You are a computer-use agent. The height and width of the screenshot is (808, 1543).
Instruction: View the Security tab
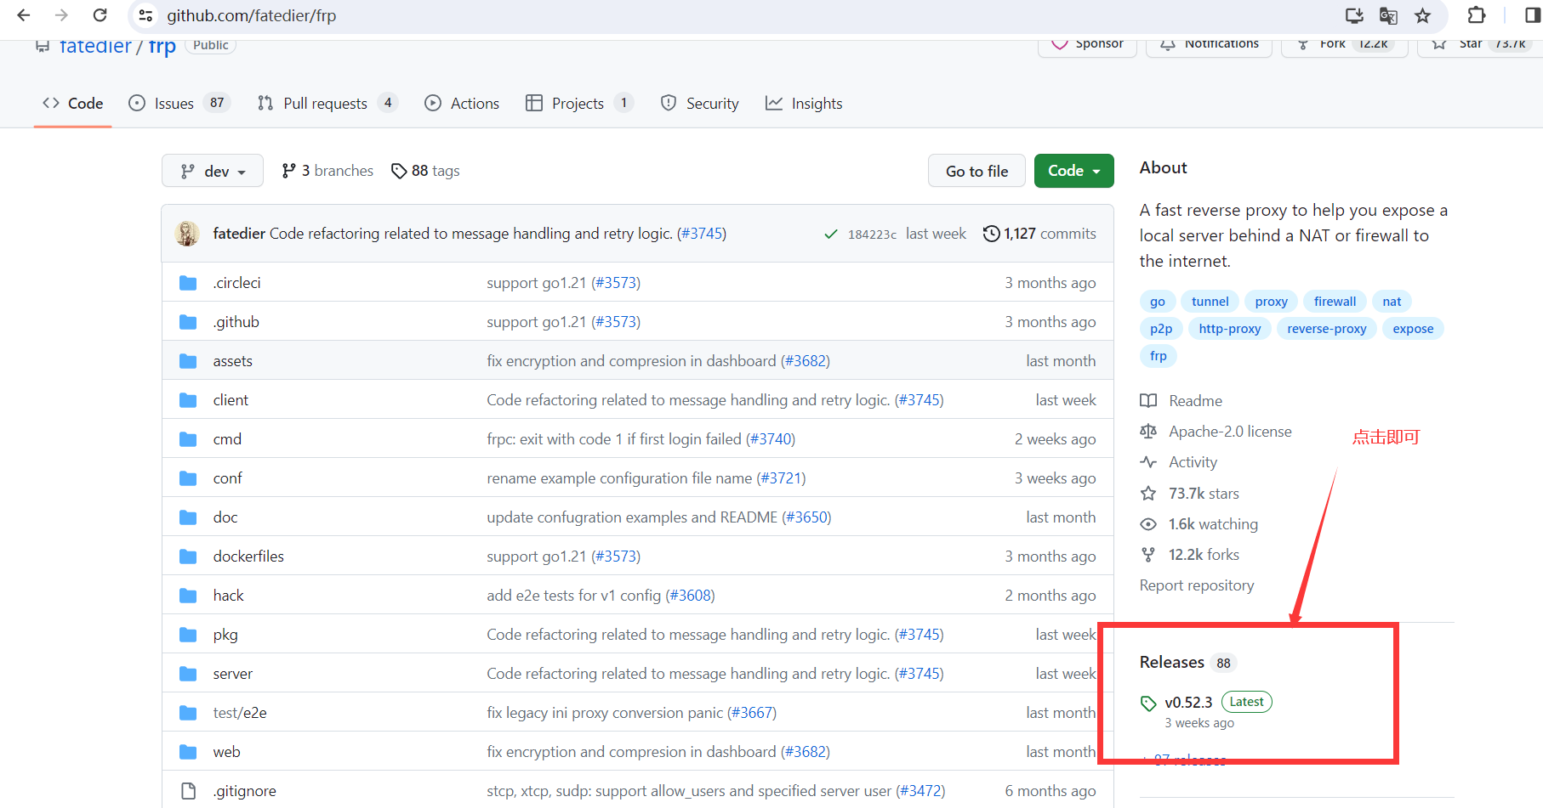[x=700, y=104]
